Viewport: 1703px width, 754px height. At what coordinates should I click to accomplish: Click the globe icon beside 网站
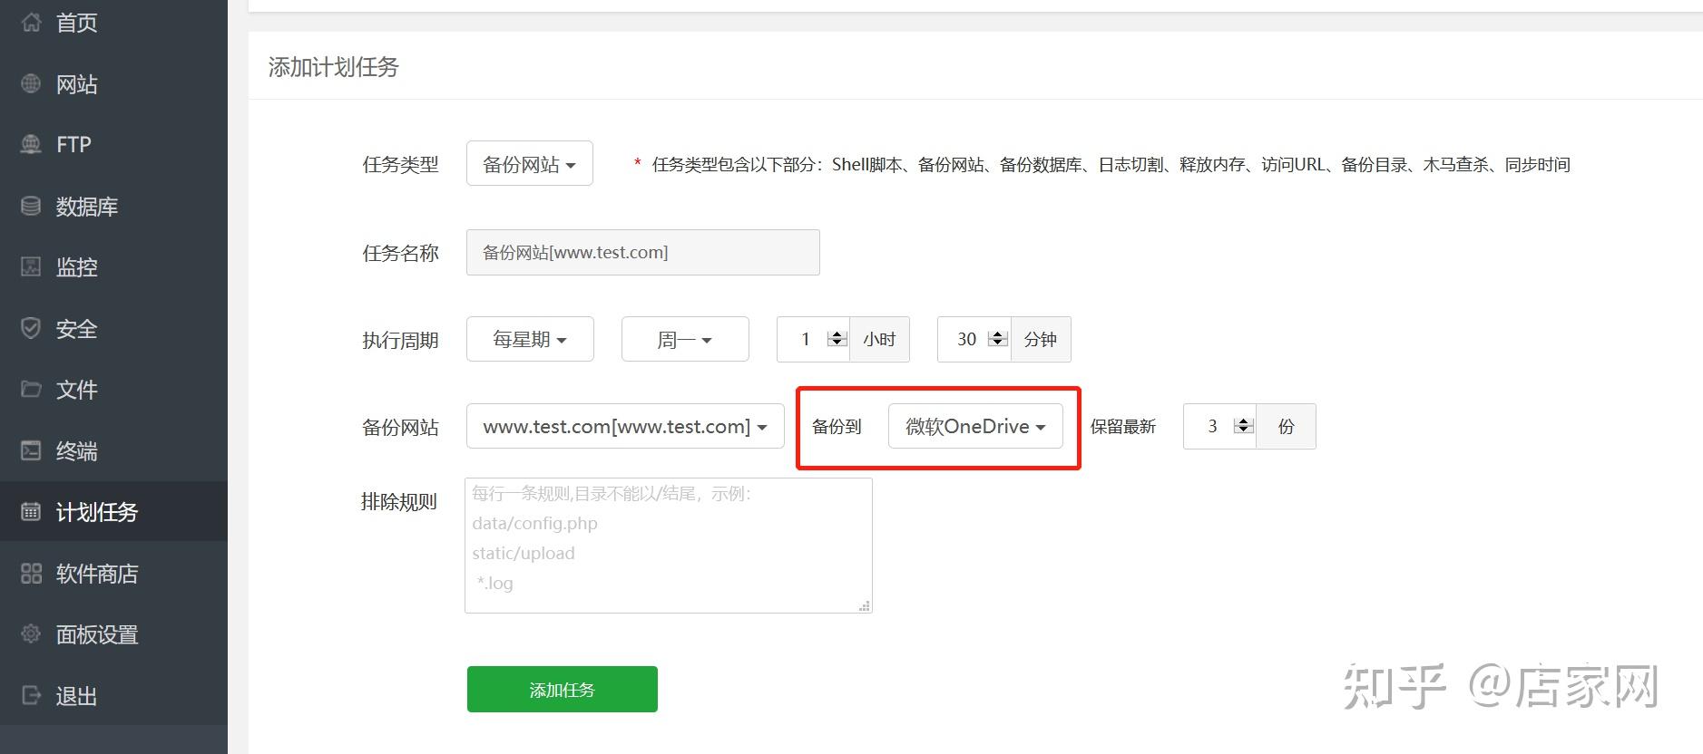(x=31, y=83)
